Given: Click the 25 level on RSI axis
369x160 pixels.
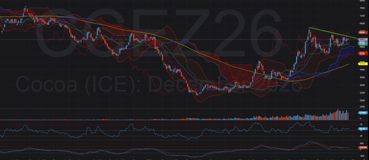Looking at the screenshot, I should click(x=361, y=136).
